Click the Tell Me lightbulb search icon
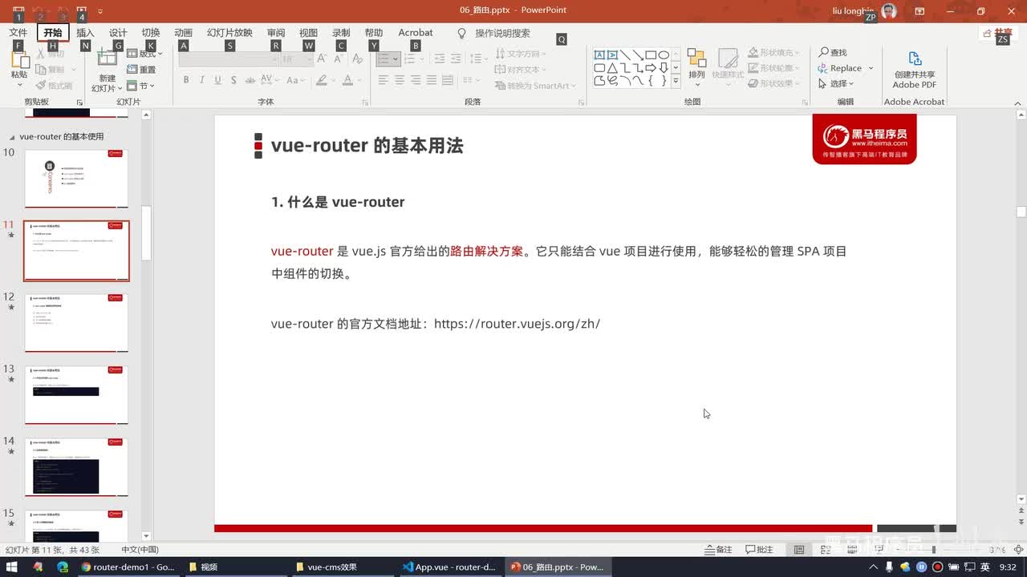 click(x=461, y=33)
